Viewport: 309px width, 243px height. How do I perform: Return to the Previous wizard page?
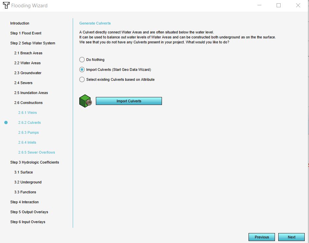pos(262,237)
